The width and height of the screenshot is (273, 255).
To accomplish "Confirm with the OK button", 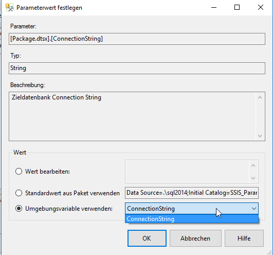I will point(147,238).
